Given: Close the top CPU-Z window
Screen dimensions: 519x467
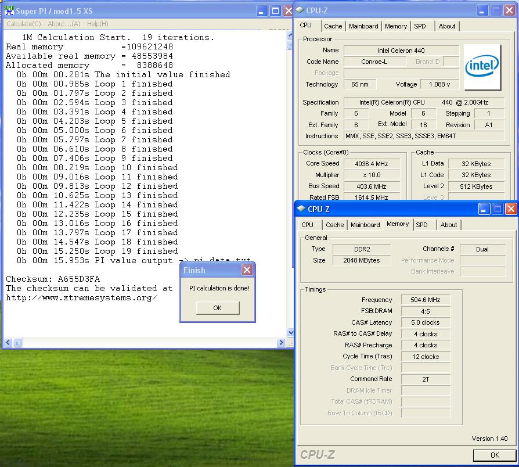Looking at the screenshot, I should click(x=509, y=10).
